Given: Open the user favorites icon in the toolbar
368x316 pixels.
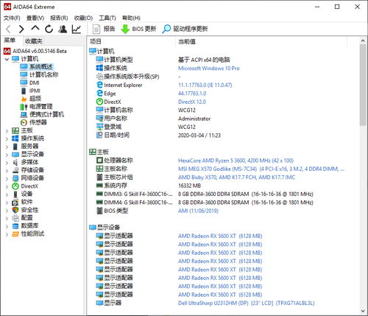Looking at the screenshot, I should (63, 29).
